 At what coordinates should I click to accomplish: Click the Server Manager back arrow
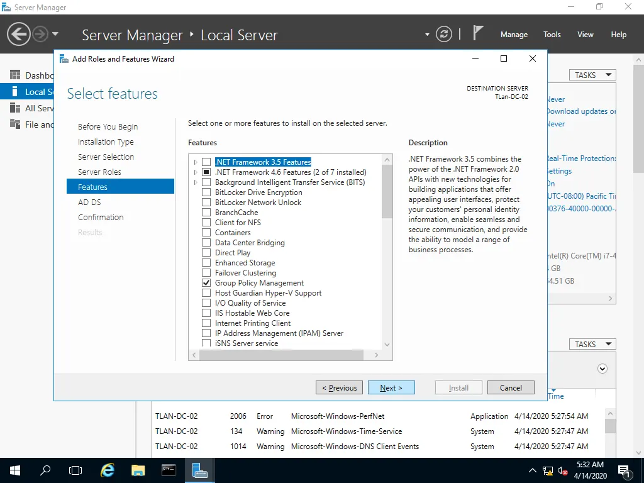coord(18,34)
